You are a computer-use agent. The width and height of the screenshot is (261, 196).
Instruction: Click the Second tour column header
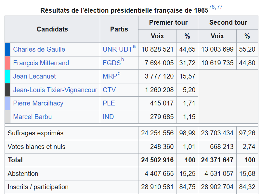click(228, 22)
